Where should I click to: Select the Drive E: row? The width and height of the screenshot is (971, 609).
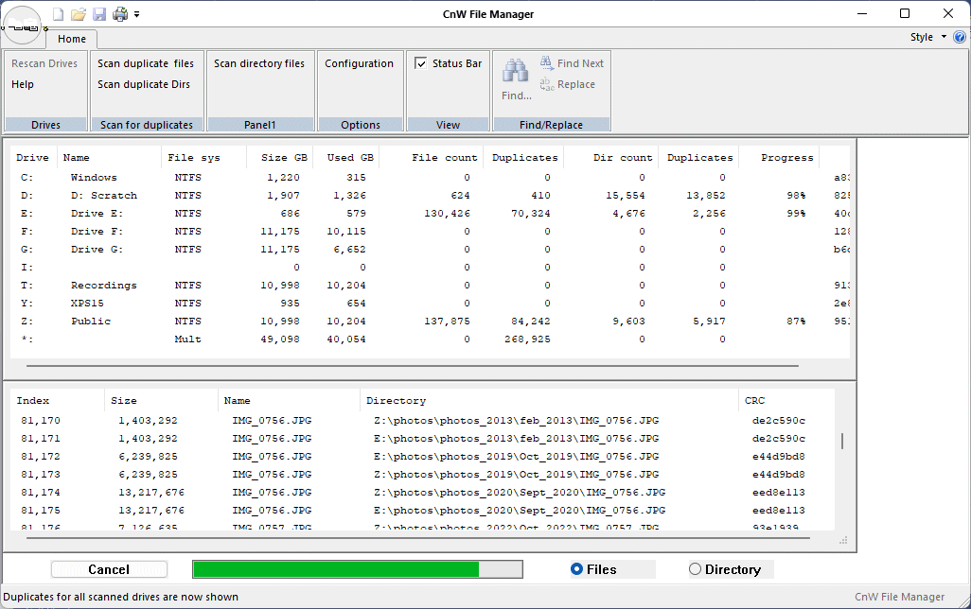pyautogui.click(x=431, y=214)
